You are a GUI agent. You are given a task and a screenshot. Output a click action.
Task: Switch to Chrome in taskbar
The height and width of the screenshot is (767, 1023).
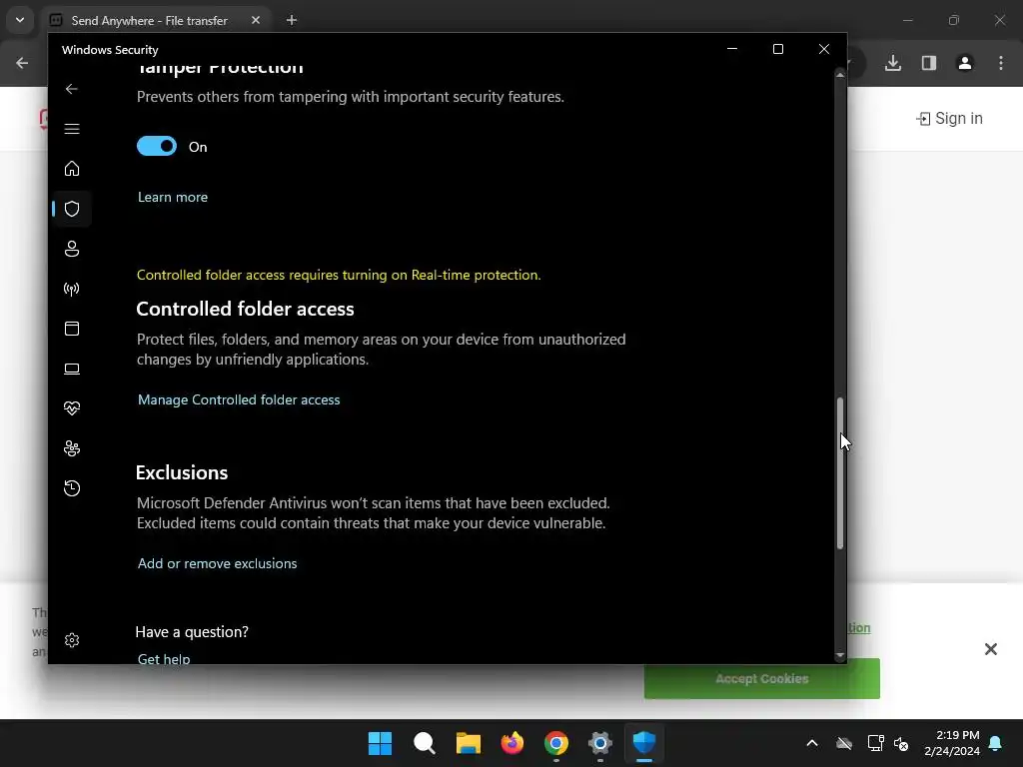click(555, 743)
